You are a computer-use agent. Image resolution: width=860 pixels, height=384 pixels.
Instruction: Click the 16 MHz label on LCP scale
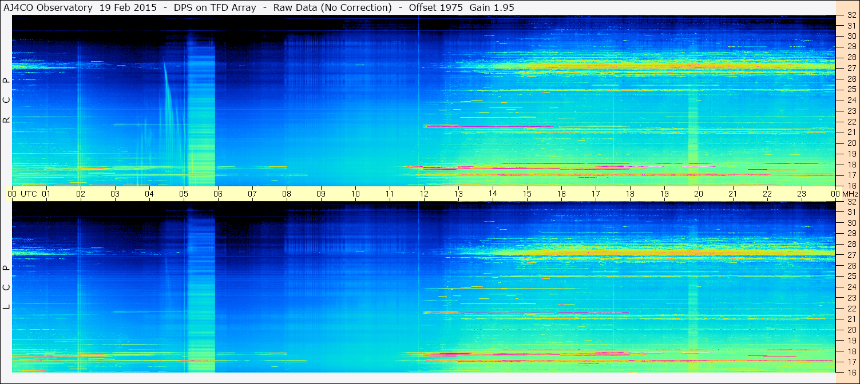[851, 372]
